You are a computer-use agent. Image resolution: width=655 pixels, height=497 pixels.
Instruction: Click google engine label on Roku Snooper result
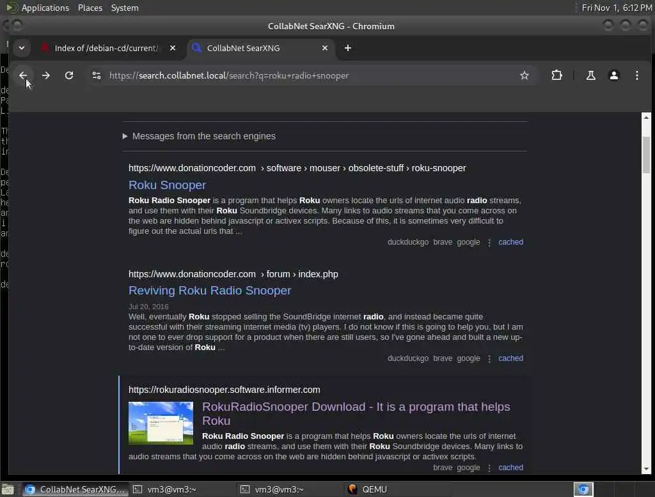(x=468, y=242)
